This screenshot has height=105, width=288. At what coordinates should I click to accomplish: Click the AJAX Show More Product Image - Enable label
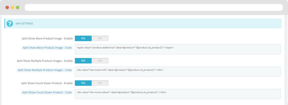[47, 39]
